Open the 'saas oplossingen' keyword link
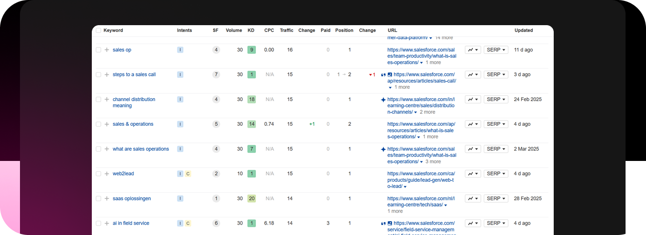Viewport: 646px width, 235px height. [x=132, y=198]
